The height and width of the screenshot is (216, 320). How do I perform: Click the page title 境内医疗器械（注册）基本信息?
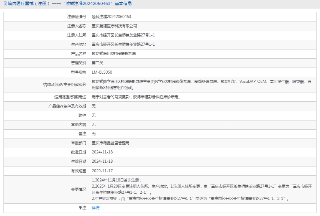[x=70, y=3]
